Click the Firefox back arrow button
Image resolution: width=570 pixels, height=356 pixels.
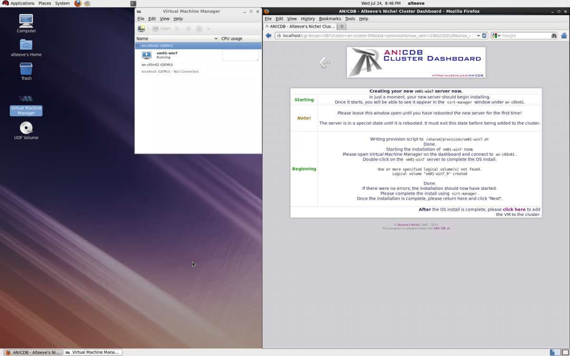coord(268,36)
